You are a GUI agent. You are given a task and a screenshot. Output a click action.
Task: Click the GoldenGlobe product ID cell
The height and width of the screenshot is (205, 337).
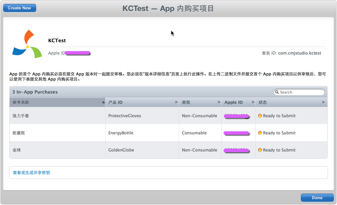click(x=122, y=150)
